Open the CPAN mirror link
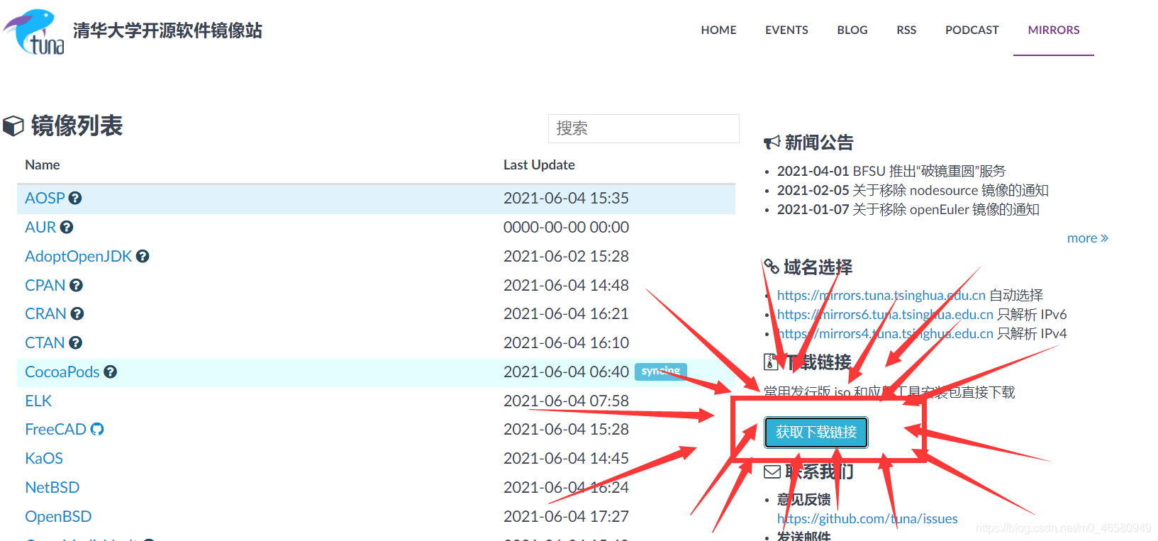The width and height of the screenshot is (1158, 541). [x=45, y=286]
